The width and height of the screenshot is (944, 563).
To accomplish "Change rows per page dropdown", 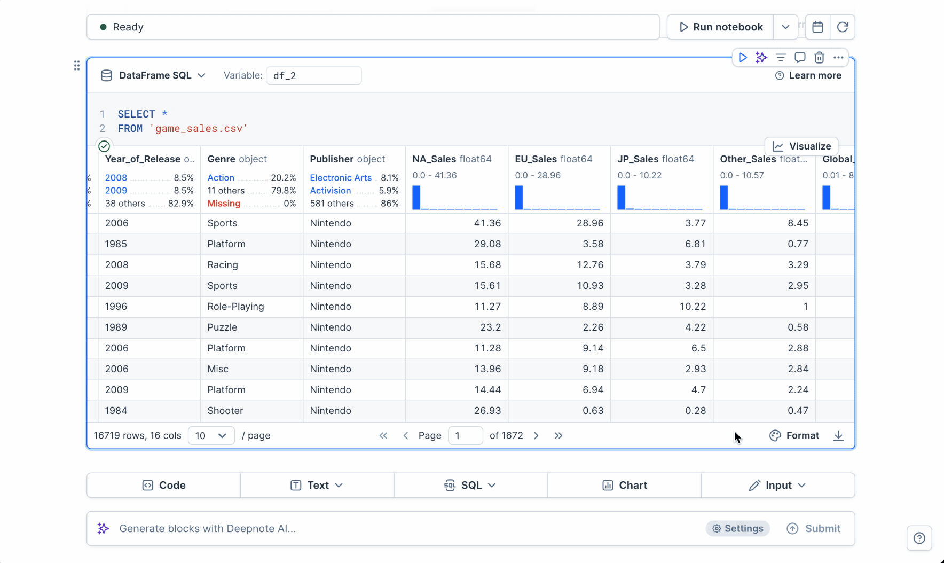I will pyautogui.click(x=211, y=436).
